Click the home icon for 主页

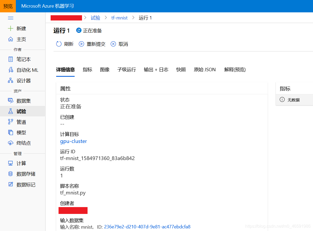point(11,39)
